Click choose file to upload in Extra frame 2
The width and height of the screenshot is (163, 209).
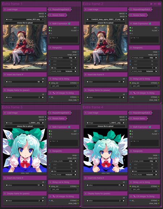coord(105,23)
